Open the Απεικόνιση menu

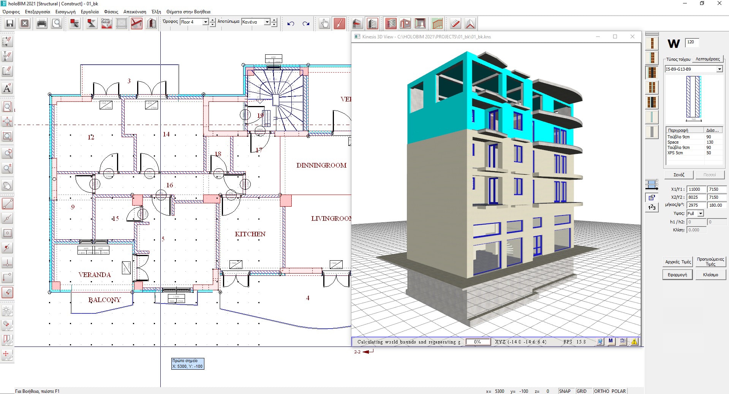tap(135, 12)
